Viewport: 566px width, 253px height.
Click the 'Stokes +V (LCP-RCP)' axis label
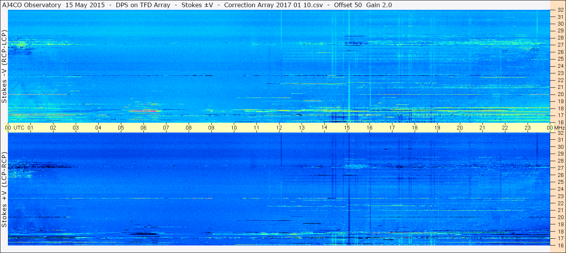[4, 190]
